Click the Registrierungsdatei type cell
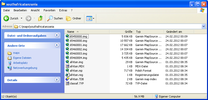The width and height of the screenshot is (208, 100). pyautogui.click(x=147, y=75)
